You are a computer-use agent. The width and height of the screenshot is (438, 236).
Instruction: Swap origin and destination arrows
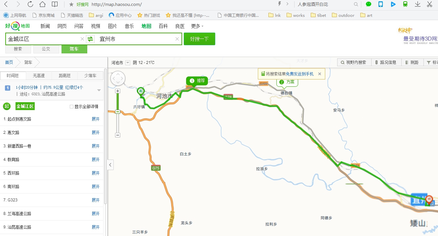[x=90, y=39]
